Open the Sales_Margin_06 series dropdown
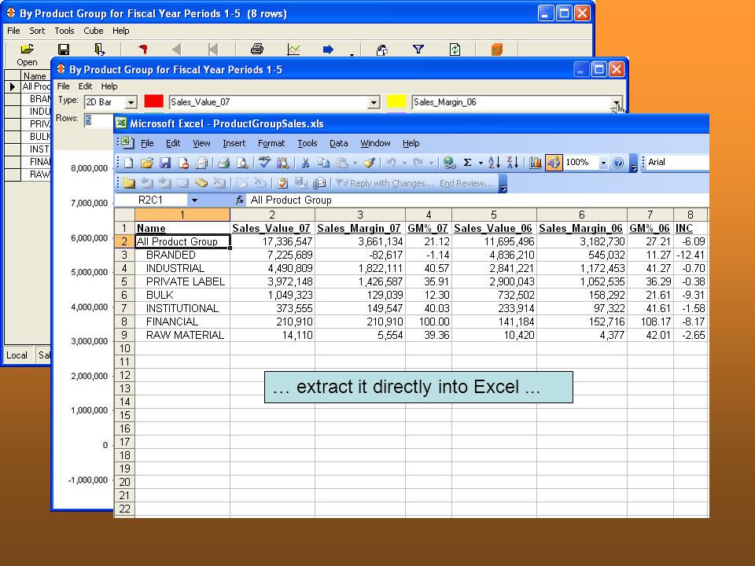Image resolution: width=755 pixels, height=566 pixels. tap(616, 102)
